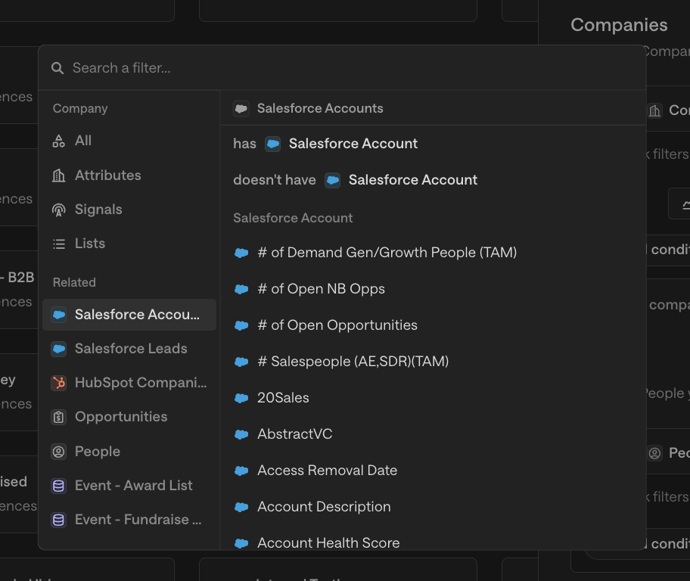690x581 pixels.
Task: Click cloud icon beside Account Description
Action: pos(241,507)
